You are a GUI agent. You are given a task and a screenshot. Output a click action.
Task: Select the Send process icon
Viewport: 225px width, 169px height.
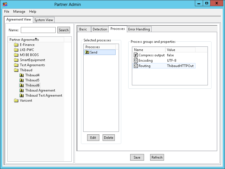point(87,52)
